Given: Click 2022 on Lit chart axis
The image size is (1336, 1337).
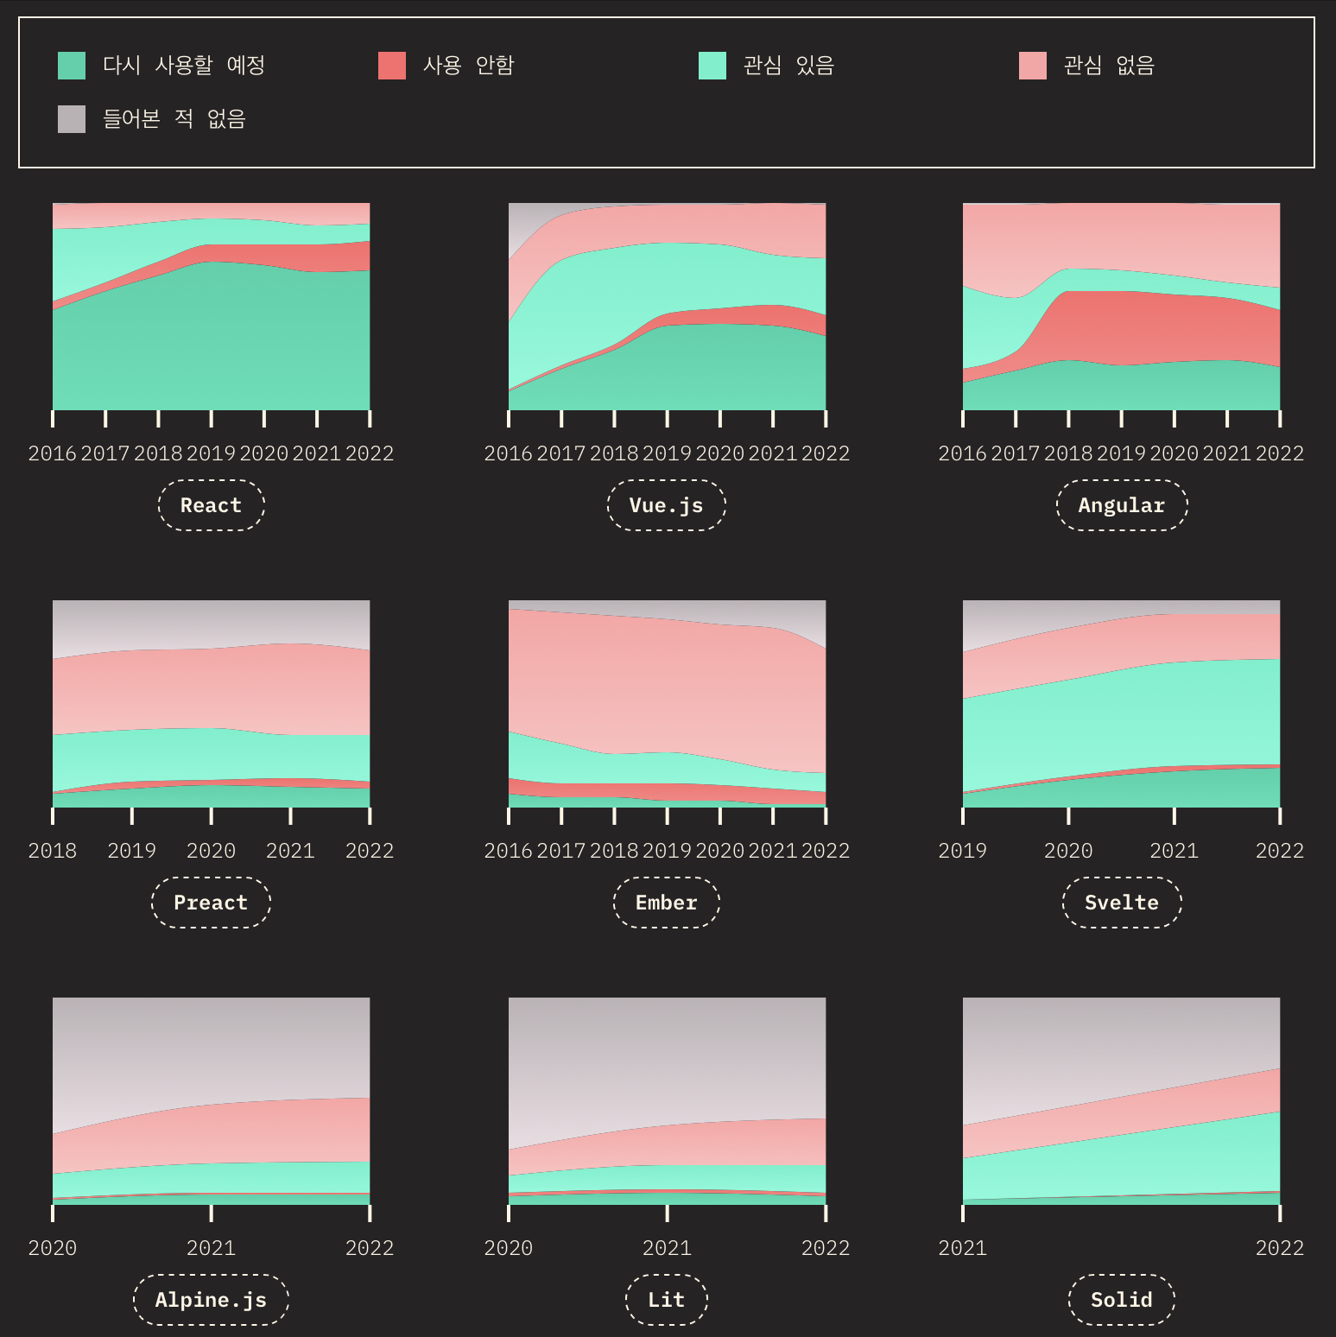Looking at the screenshot, I should [826, 1248].
